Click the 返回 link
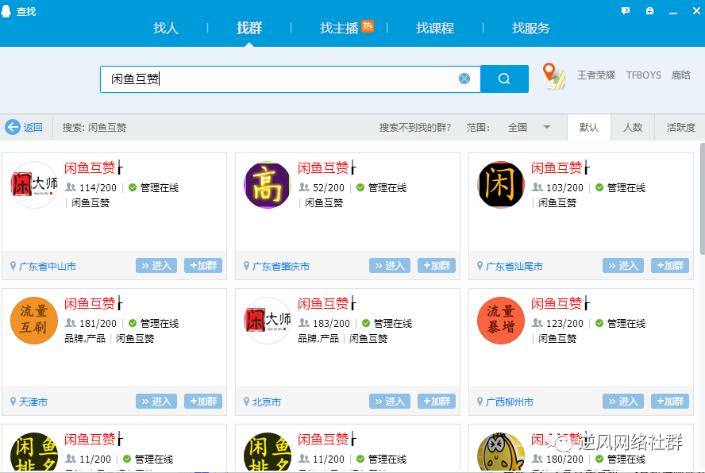705x473 pixels. point(33,127)
